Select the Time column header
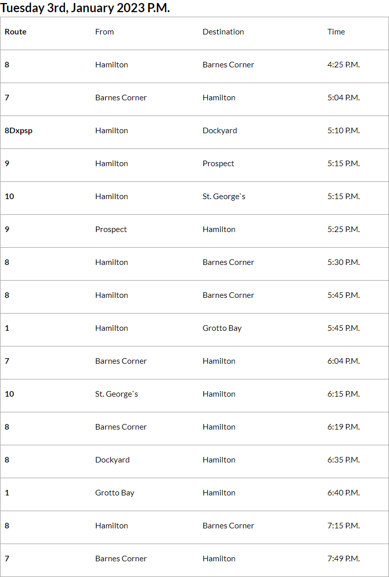Viewport: 389px width, 577px height. pyautogui.click(x=336, y=32)
